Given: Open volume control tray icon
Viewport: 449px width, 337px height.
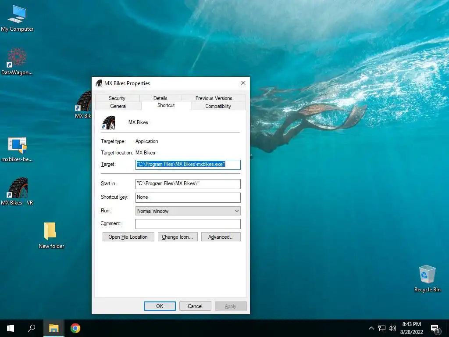Looking at the screenshot, I should [392, 328].
